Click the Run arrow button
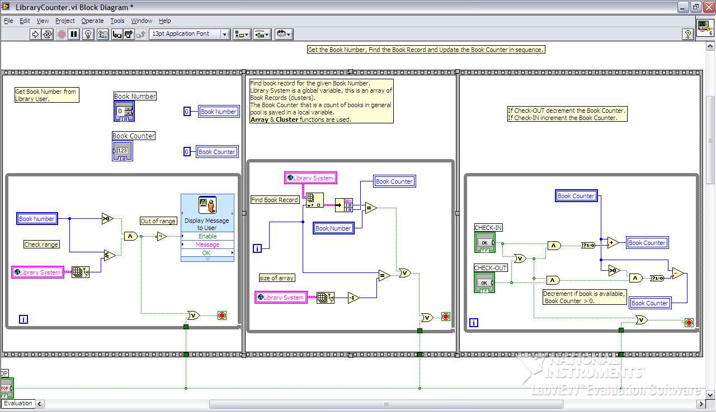 click(x=35, y=34)
